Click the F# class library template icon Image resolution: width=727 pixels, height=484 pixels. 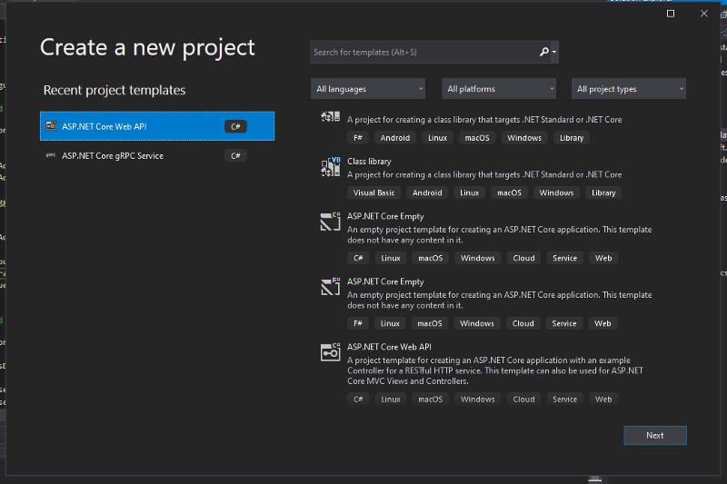coord(330,118)
